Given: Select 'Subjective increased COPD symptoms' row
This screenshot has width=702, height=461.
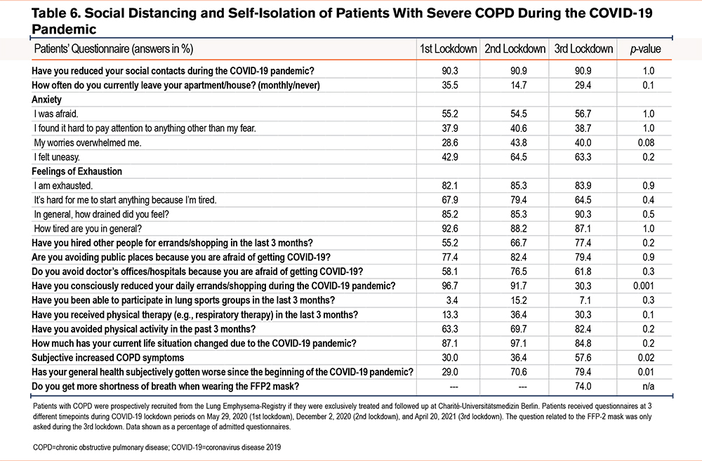Looking at the screenshot, I should pos(352,357).
